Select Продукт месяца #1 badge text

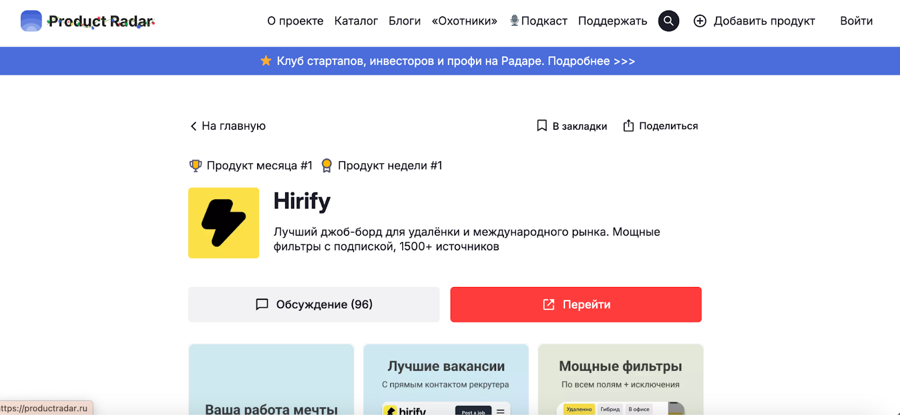pos(259,166)
